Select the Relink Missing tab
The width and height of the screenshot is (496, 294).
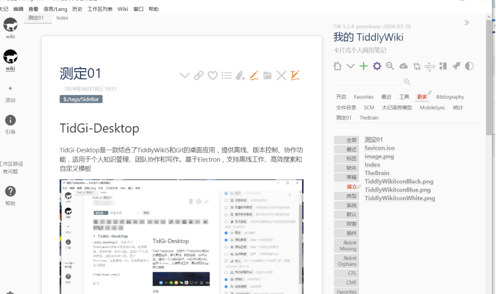pyautogui.click(x=346, y=246)
